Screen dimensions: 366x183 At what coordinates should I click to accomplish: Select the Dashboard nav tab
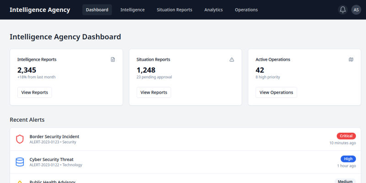click(97, 10)
